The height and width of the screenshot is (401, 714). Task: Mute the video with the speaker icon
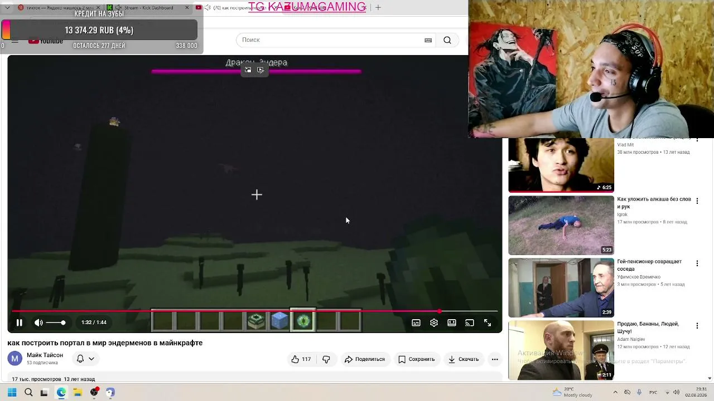[x=38, y=322]
